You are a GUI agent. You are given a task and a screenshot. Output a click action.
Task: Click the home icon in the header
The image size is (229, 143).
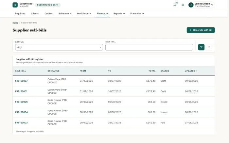183,5
